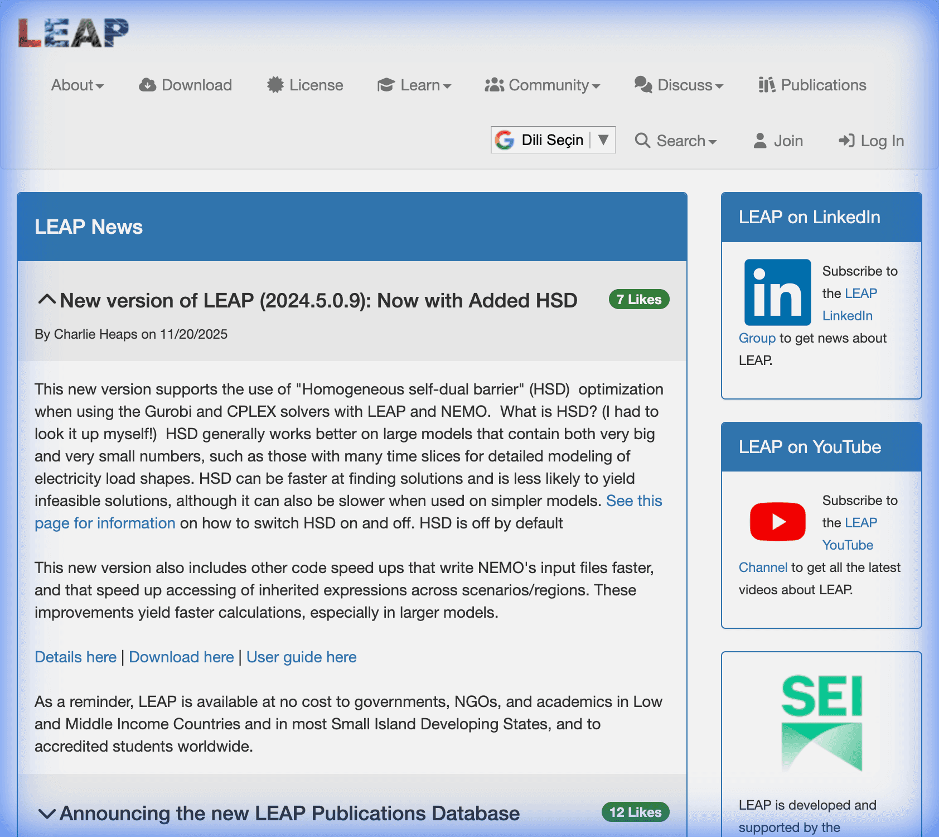The height and width of the screenshot is (837, 939).
Task: Click the Learn graduation cap icon
Action: coord(385,85)
